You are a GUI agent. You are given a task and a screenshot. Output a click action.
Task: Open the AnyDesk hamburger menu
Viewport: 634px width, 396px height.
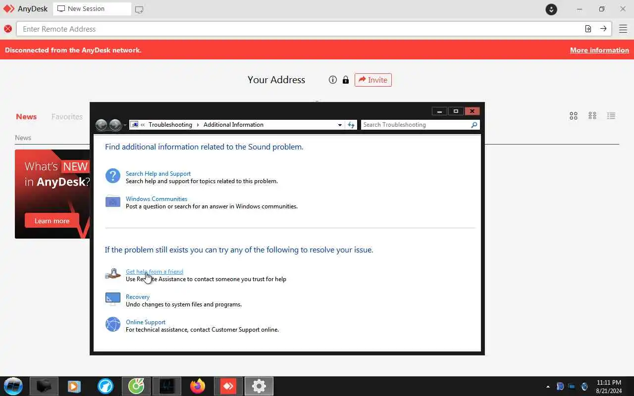(x=623, y=29)
